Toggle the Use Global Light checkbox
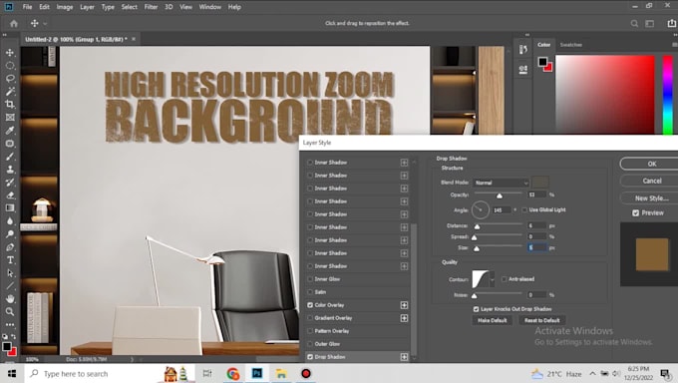Image resolution: width=678 pixels, height=383 pixels. [524, 209]
